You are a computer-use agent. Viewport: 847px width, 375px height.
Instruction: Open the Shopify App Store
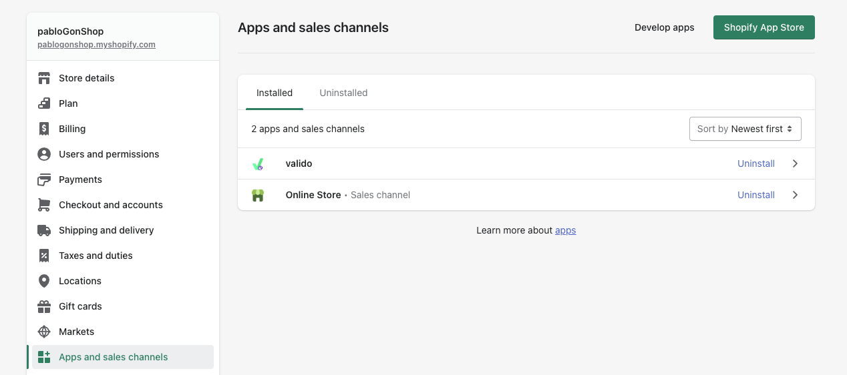764,27
